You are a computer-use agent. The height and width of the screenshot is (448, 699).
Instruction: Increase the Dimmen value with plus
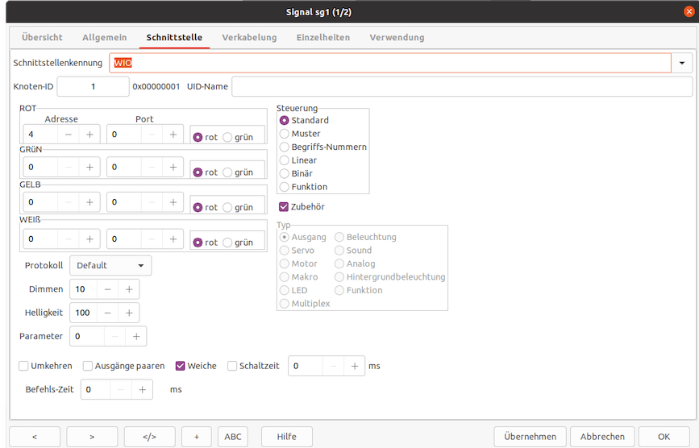click(x=128, y=288)
